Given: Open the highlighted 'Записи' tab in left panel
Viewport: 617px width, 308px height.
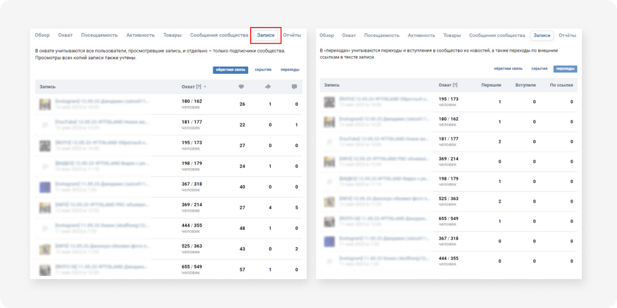Looking at the screenshot, I should 266,36.
